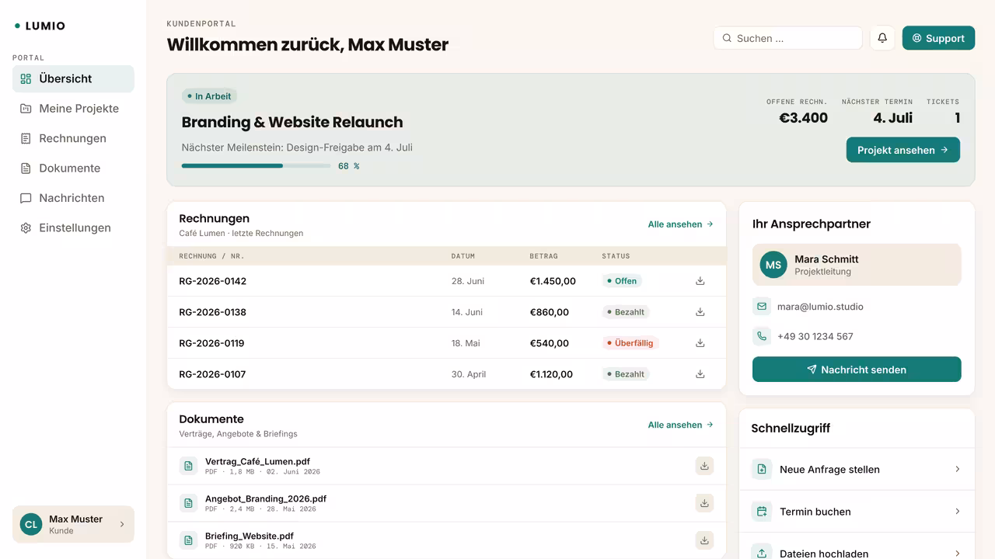Click Branding & Website Relaunch project title
The image size is (995, 559).
pos(292,122)
